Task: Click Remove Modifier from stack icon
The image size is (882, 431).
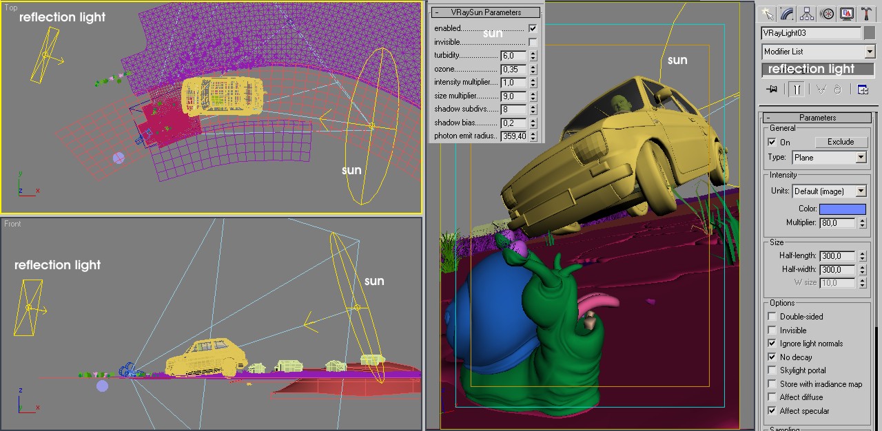Action: [837, 89]
